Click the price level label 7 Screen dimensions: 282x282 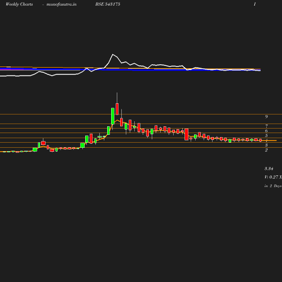[x=266, y=126]
